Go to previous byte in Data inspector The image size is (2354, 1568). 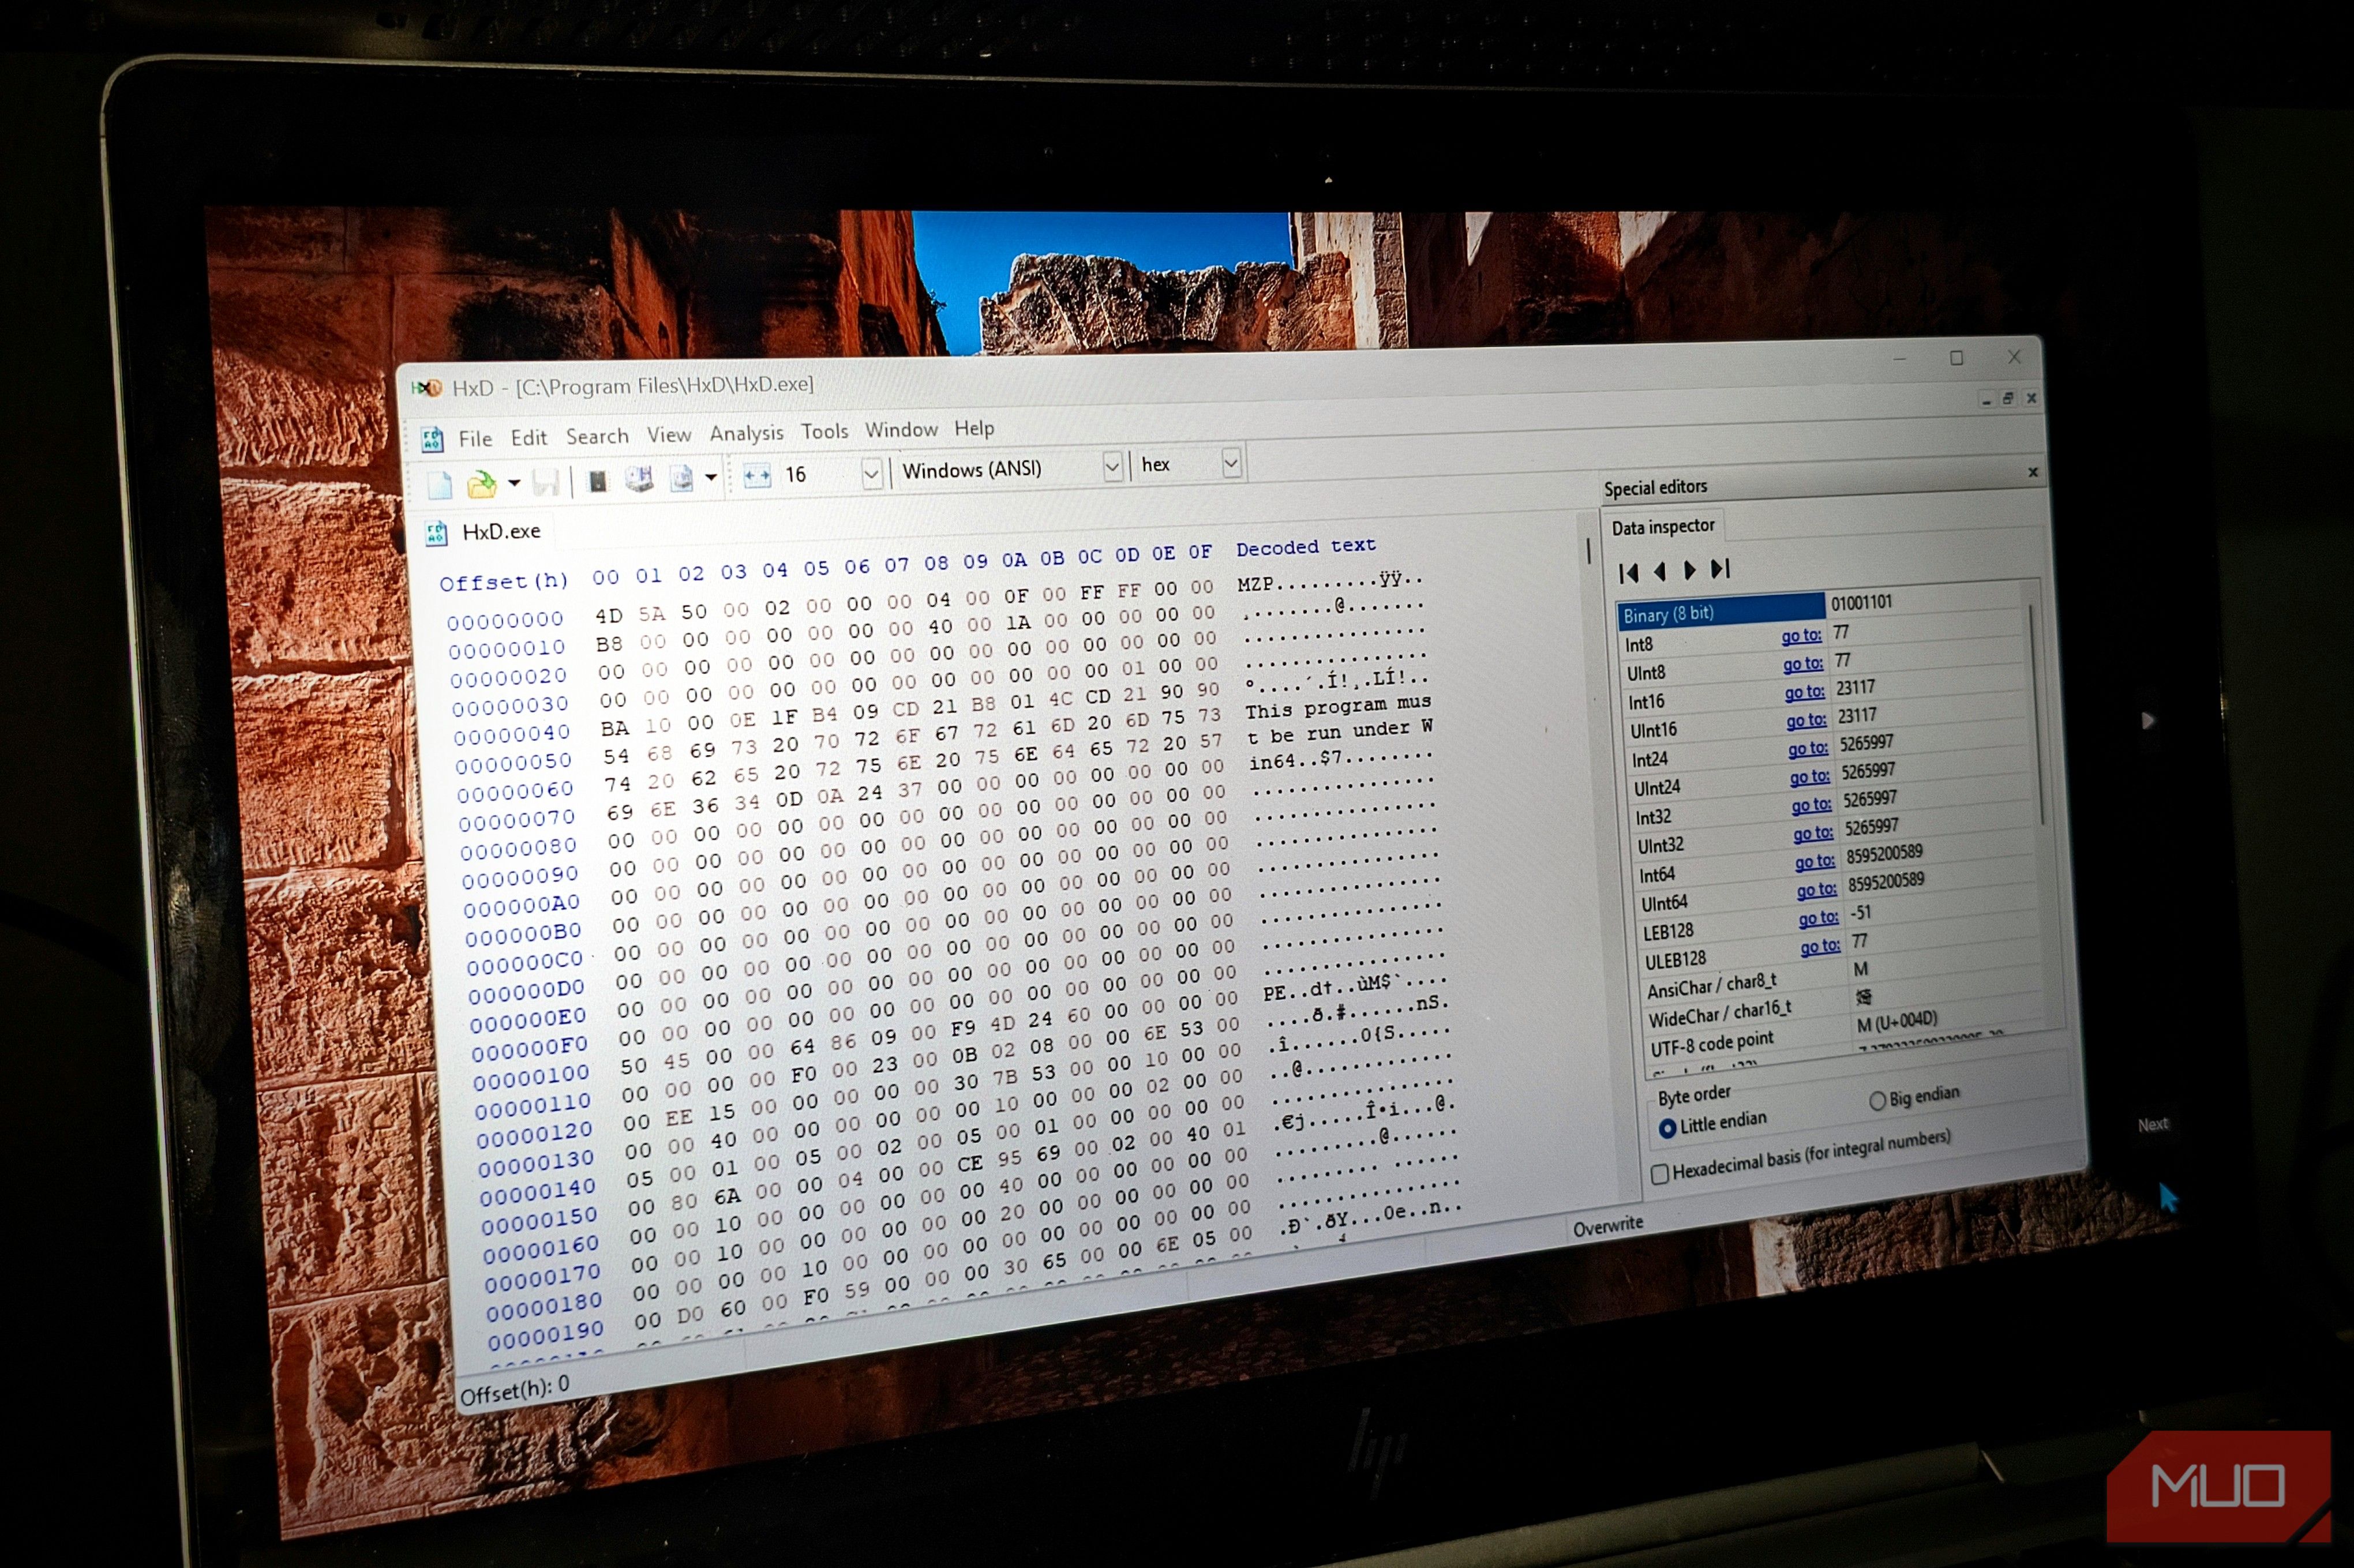click(x=1660, y=571)
